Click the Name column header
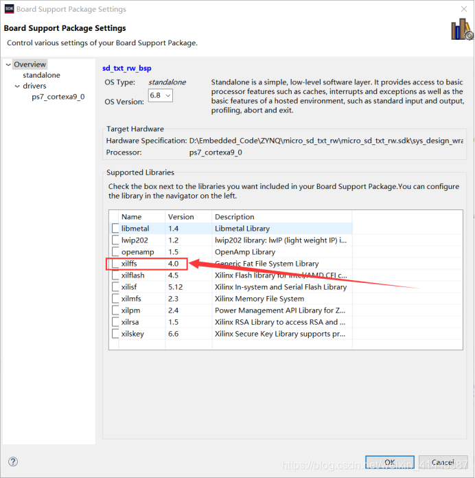The width and height of the screenshot is (475, 478). (x=142, y=217)
